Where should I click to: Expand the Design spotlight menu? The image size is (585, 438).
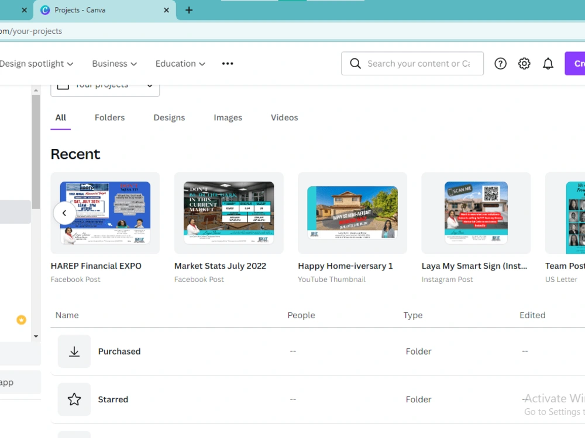[36, 64]
